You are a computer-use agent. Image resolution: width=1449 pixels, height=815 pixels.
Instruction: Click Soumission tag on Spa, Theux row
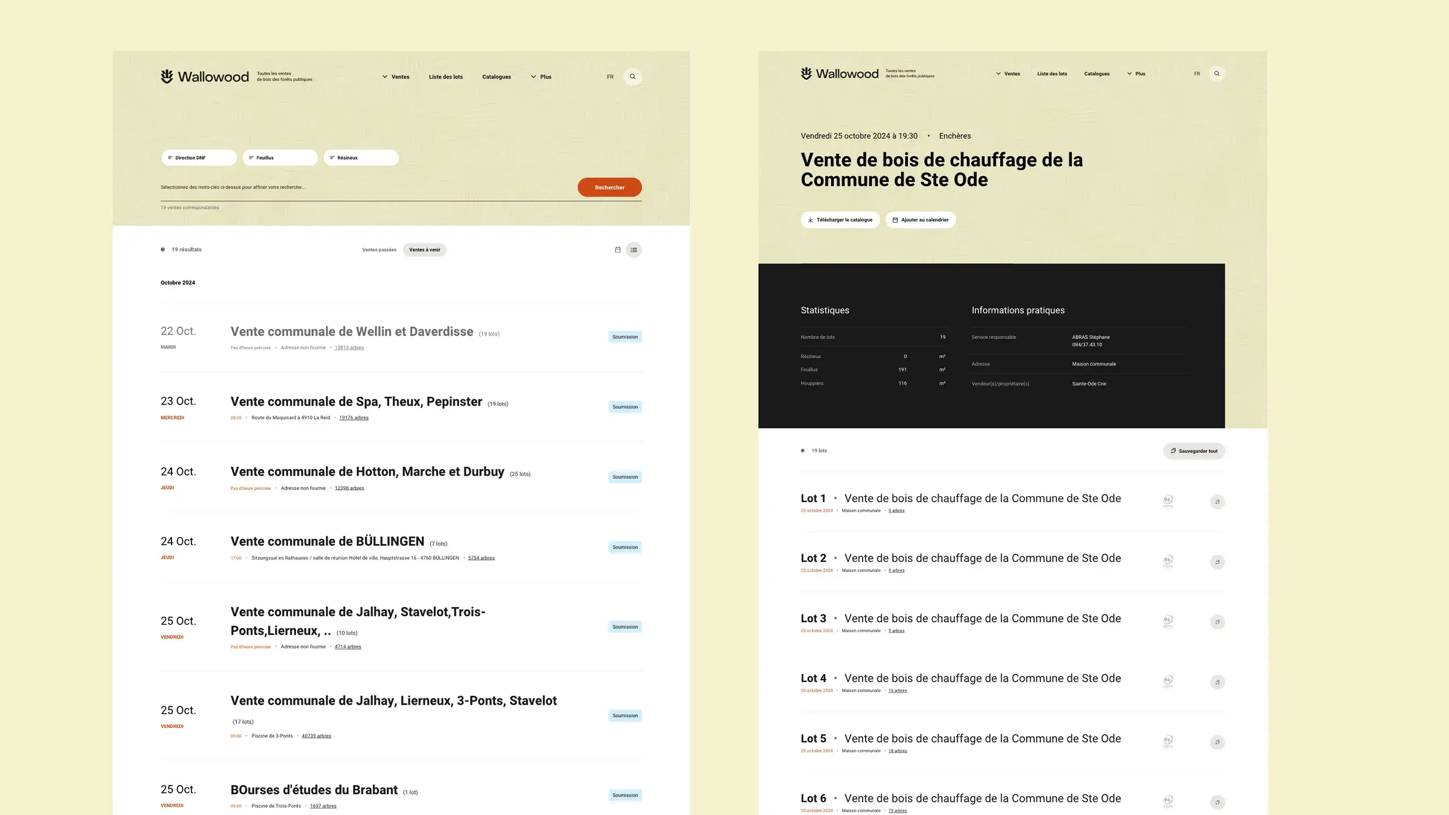pyautogui.click(x=625, y=407)
